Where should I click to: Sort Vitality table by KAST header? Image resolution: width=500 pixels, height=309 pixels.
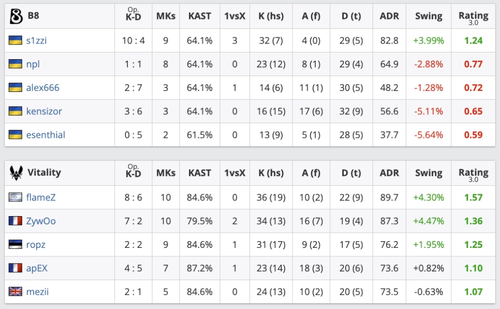[x=200, y=173]
